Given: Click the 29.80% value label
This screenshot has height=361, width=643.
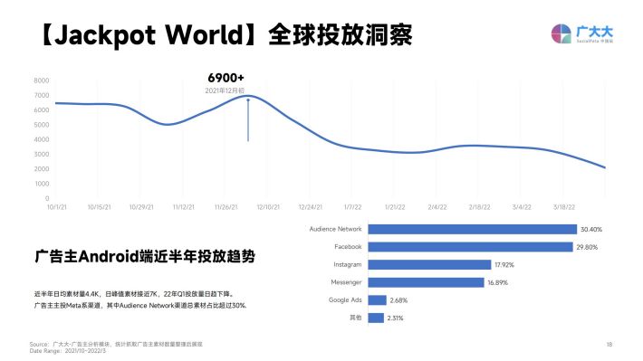Looking at the screenshot, I should 587,247.
